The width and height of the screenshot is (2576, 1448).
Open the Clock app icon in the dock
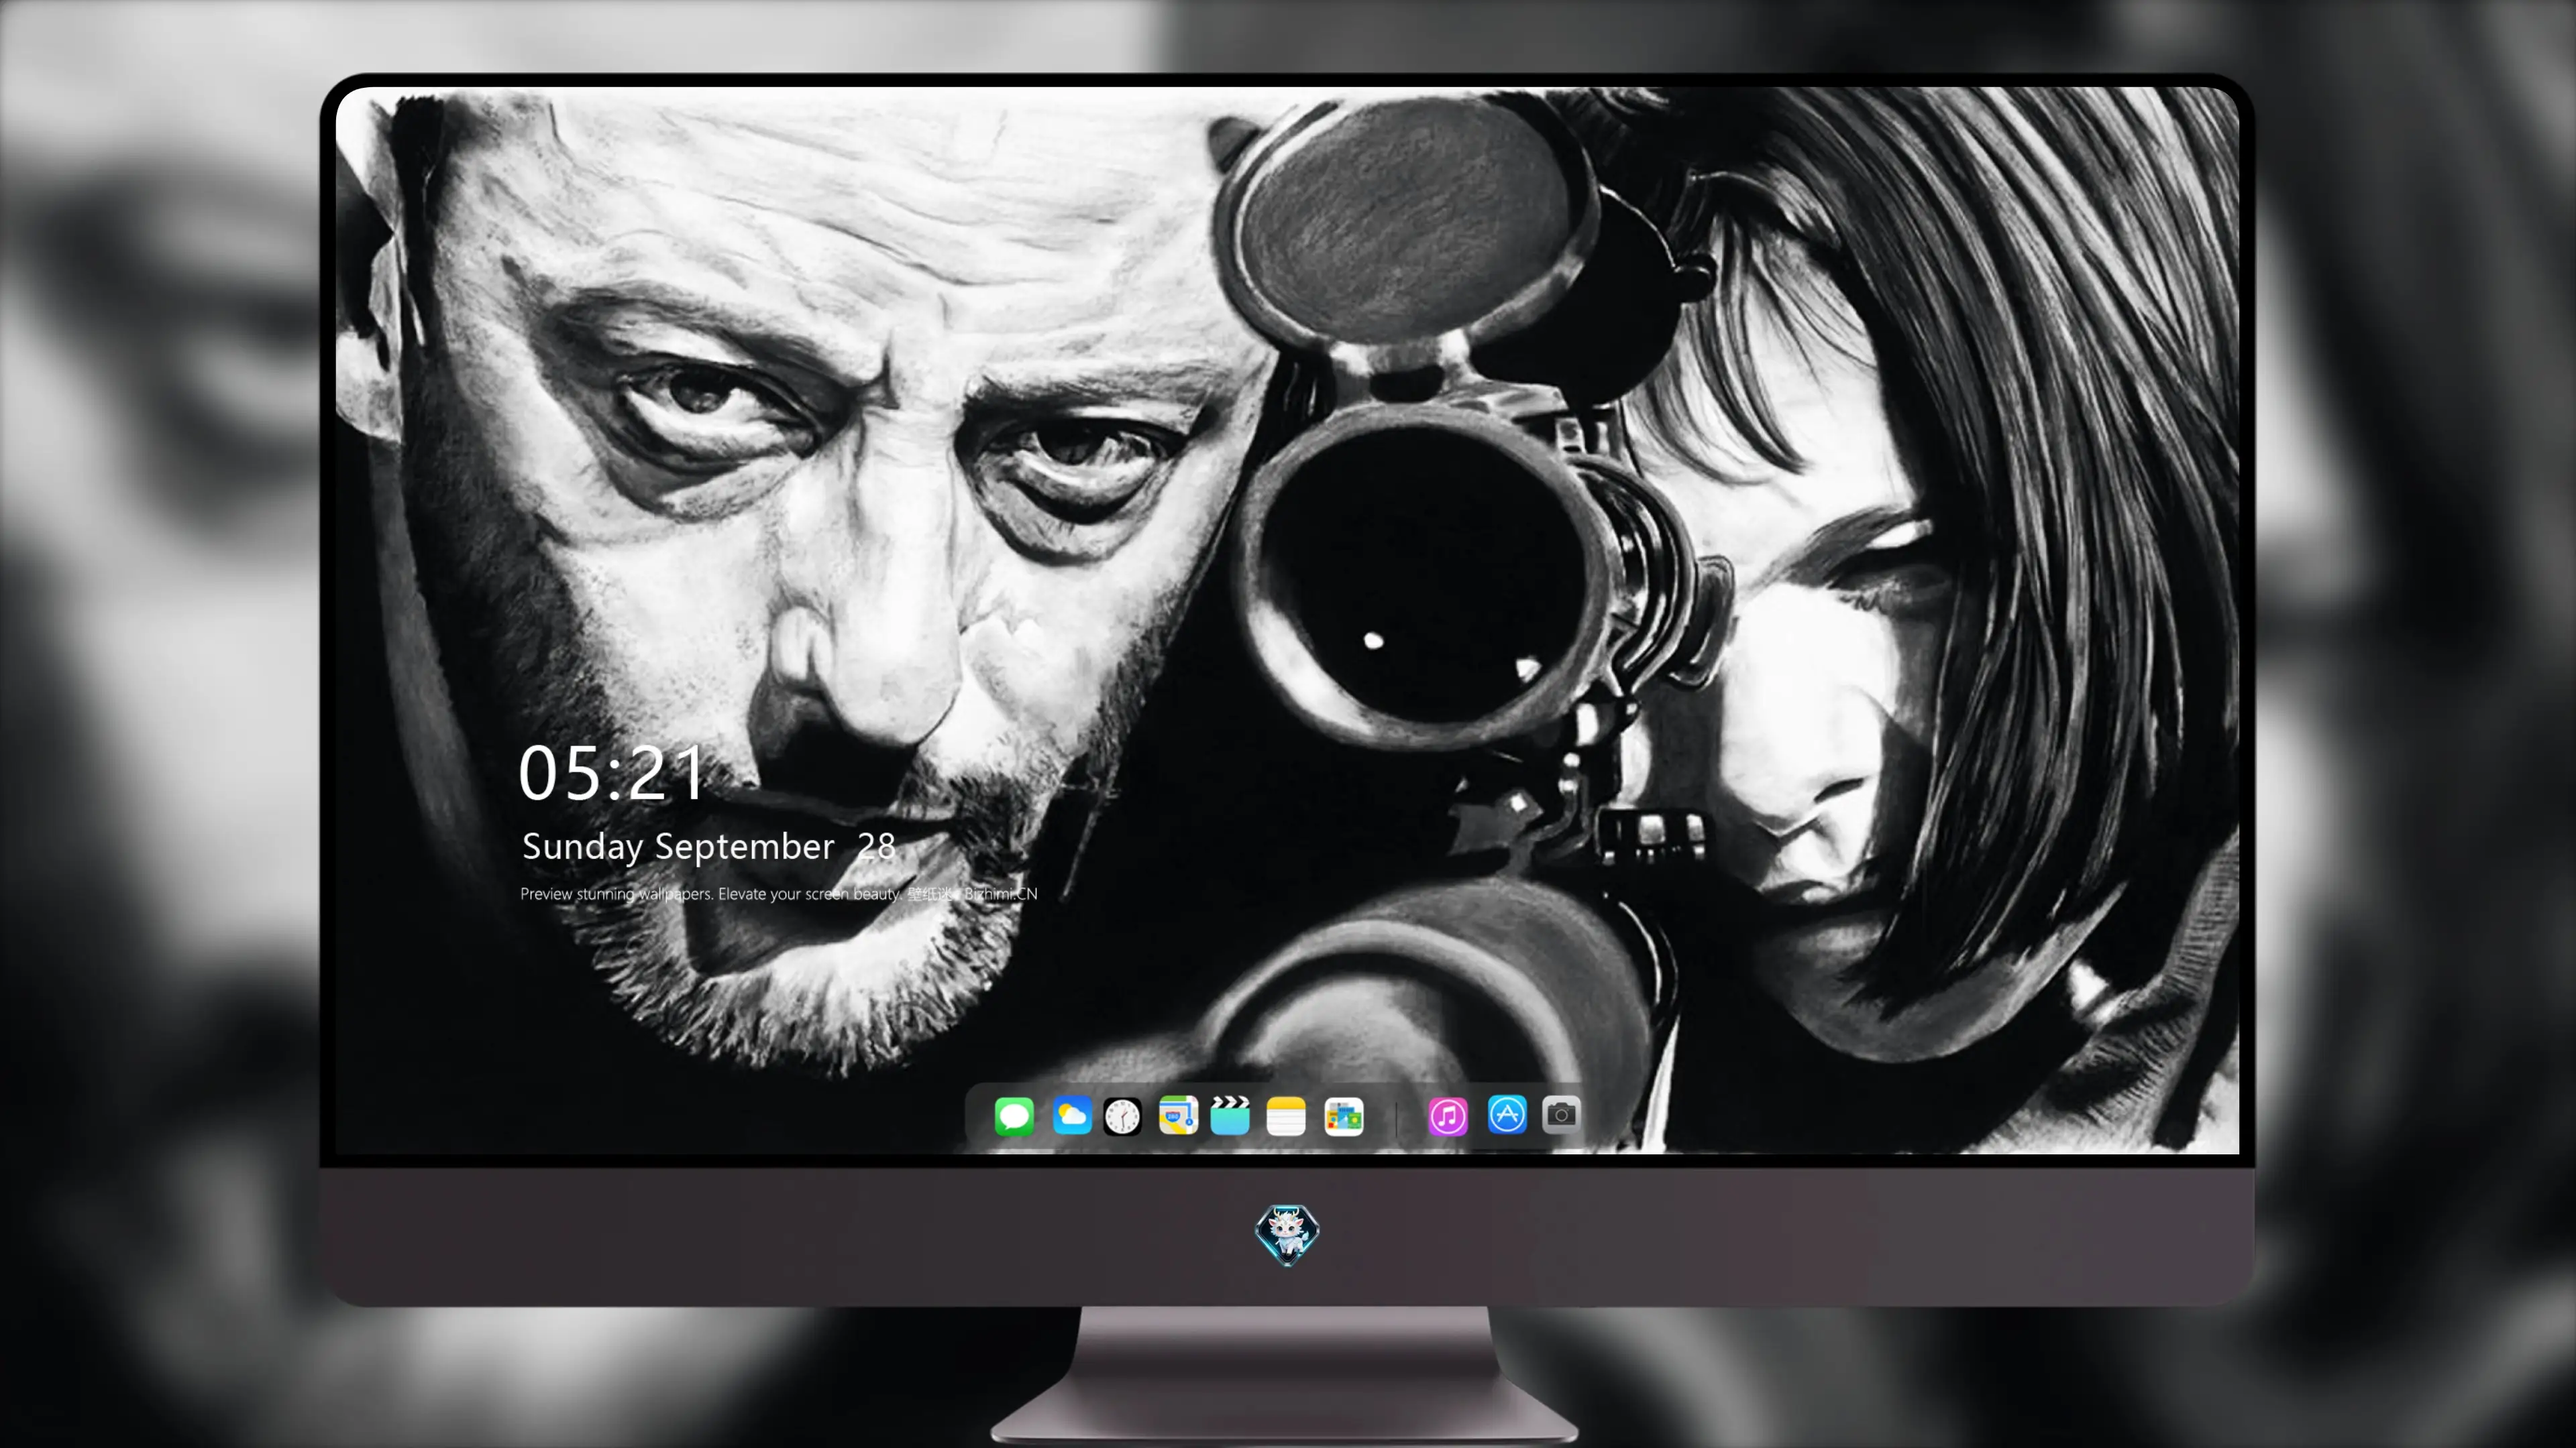(x=1122, y=1116)
